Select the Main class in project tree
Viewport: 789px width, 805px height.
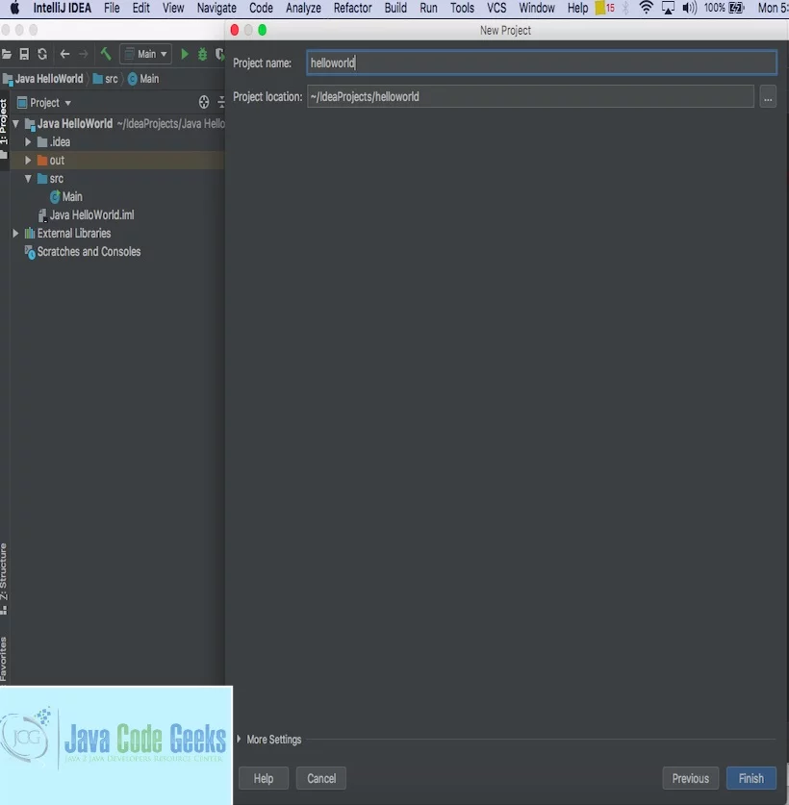(66, 196)
